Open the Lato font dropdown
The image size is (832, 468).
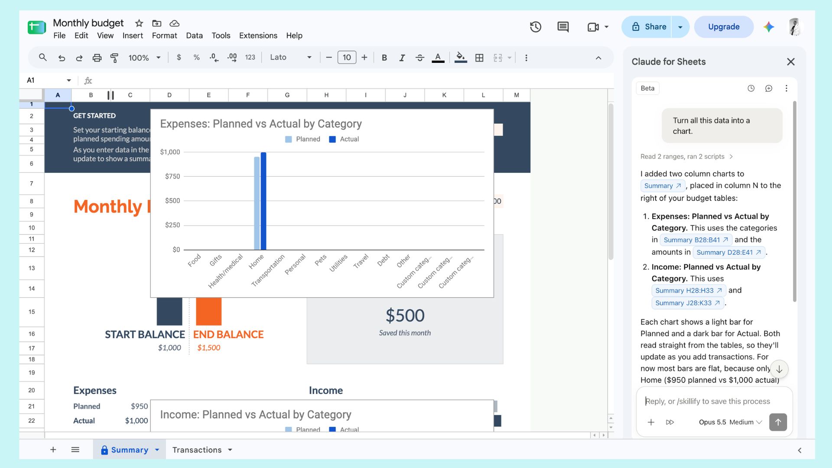click(290, 57)
